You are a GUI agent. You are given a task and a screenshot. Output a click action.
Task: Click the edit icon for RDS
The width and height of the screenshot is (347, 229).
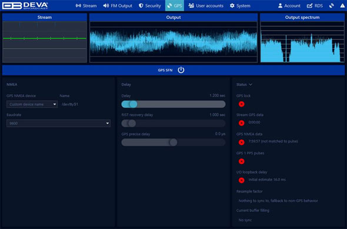309,5
